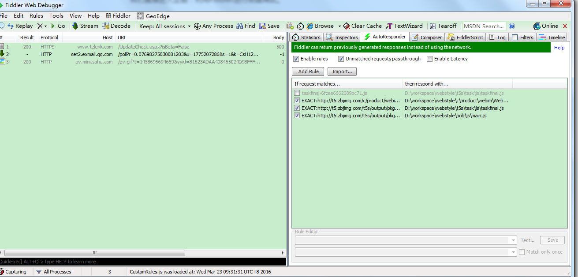Sort by the Protocol column header

tap(49, 37)
